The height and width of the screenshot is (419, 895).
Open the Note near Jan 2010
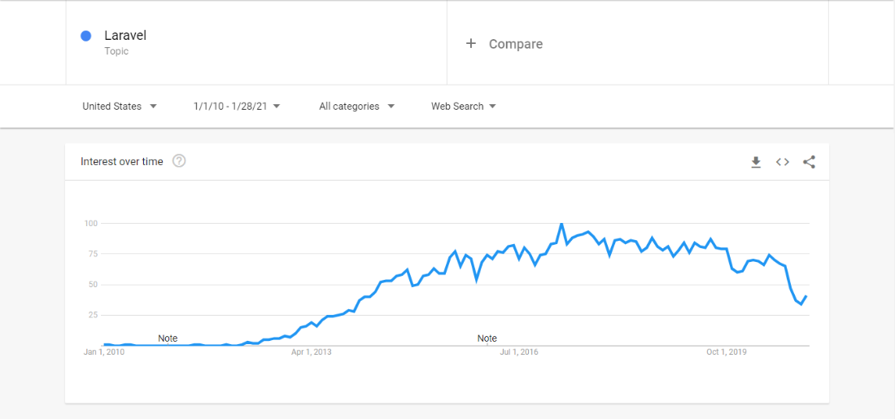pos(168,338)
